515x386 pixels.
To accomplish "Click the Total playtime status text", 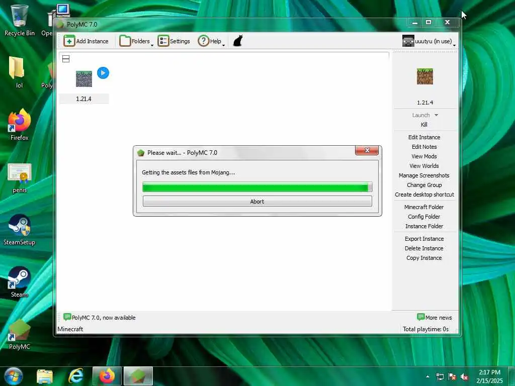I will click(x=425, y=329).
